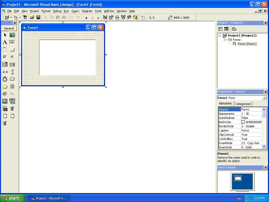
Task: Select the Label control tool
Action: click(x=5, y=42)
